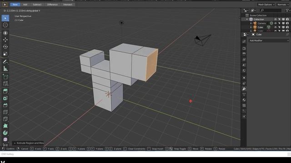Image resolution: width=291 pixels, height=163 pixels.
Task: Collapse the Collection tree arrow
Action: (247, 19)
